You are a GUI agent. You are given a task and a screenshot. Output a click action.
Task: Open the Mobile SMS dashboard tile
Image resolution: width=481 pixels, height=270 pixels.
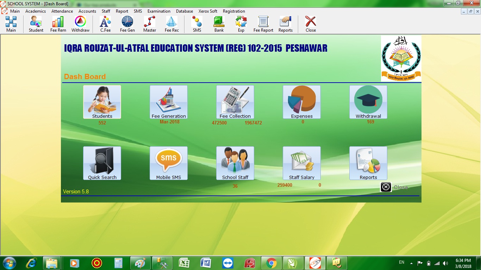[x=169, y=163]
